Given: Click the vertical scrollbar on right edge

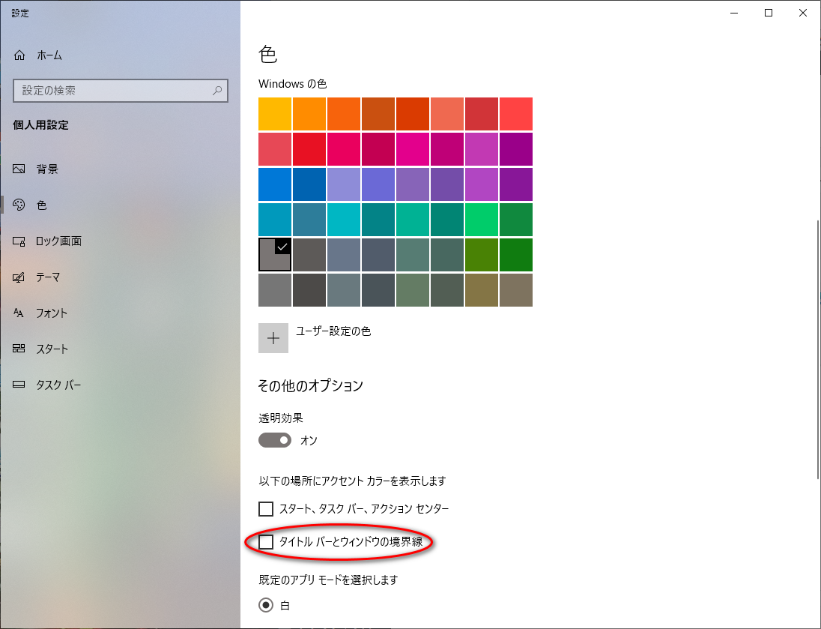Looking at the screenshot, I should 817,349.
